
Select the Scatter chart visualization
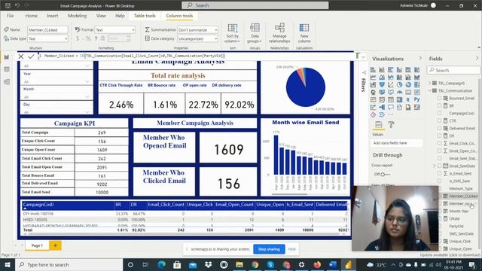tap(390, 84)
